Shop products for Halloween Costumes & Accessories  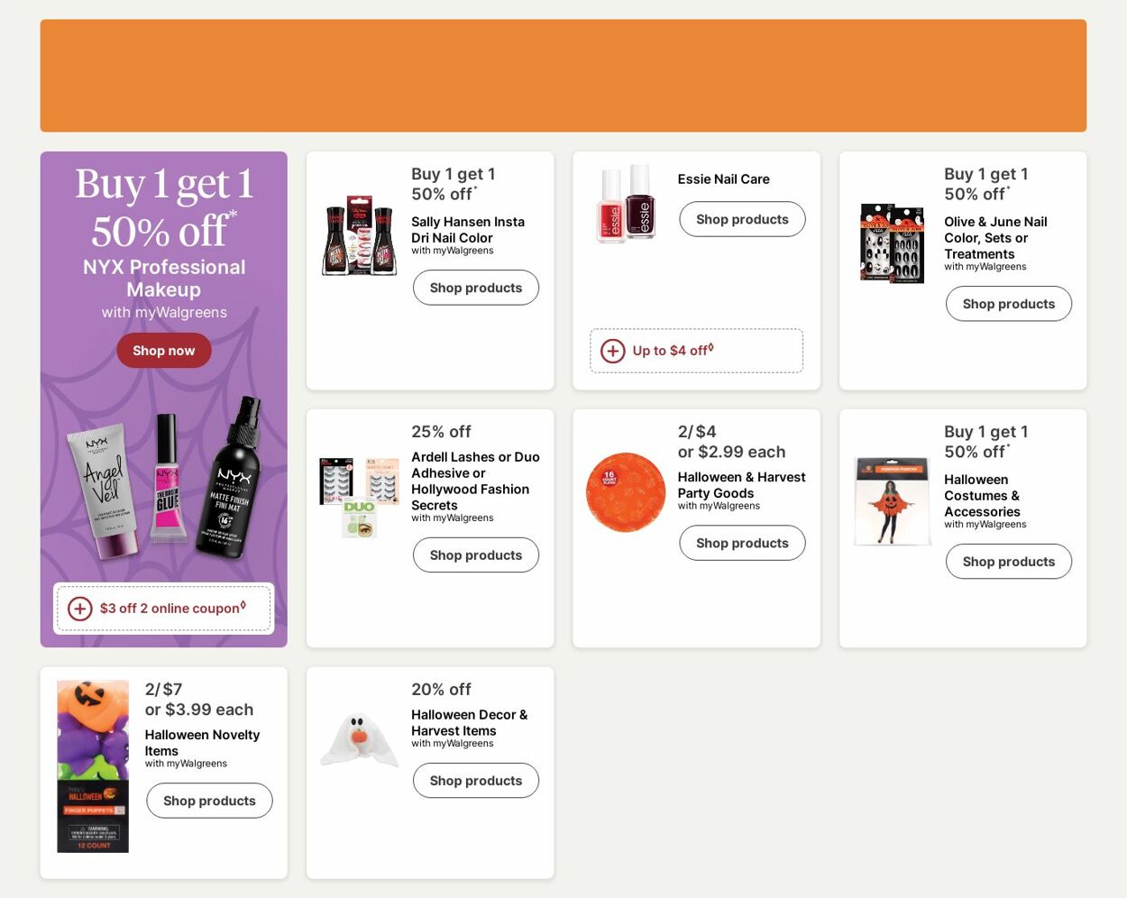[x=1008, y=562]
